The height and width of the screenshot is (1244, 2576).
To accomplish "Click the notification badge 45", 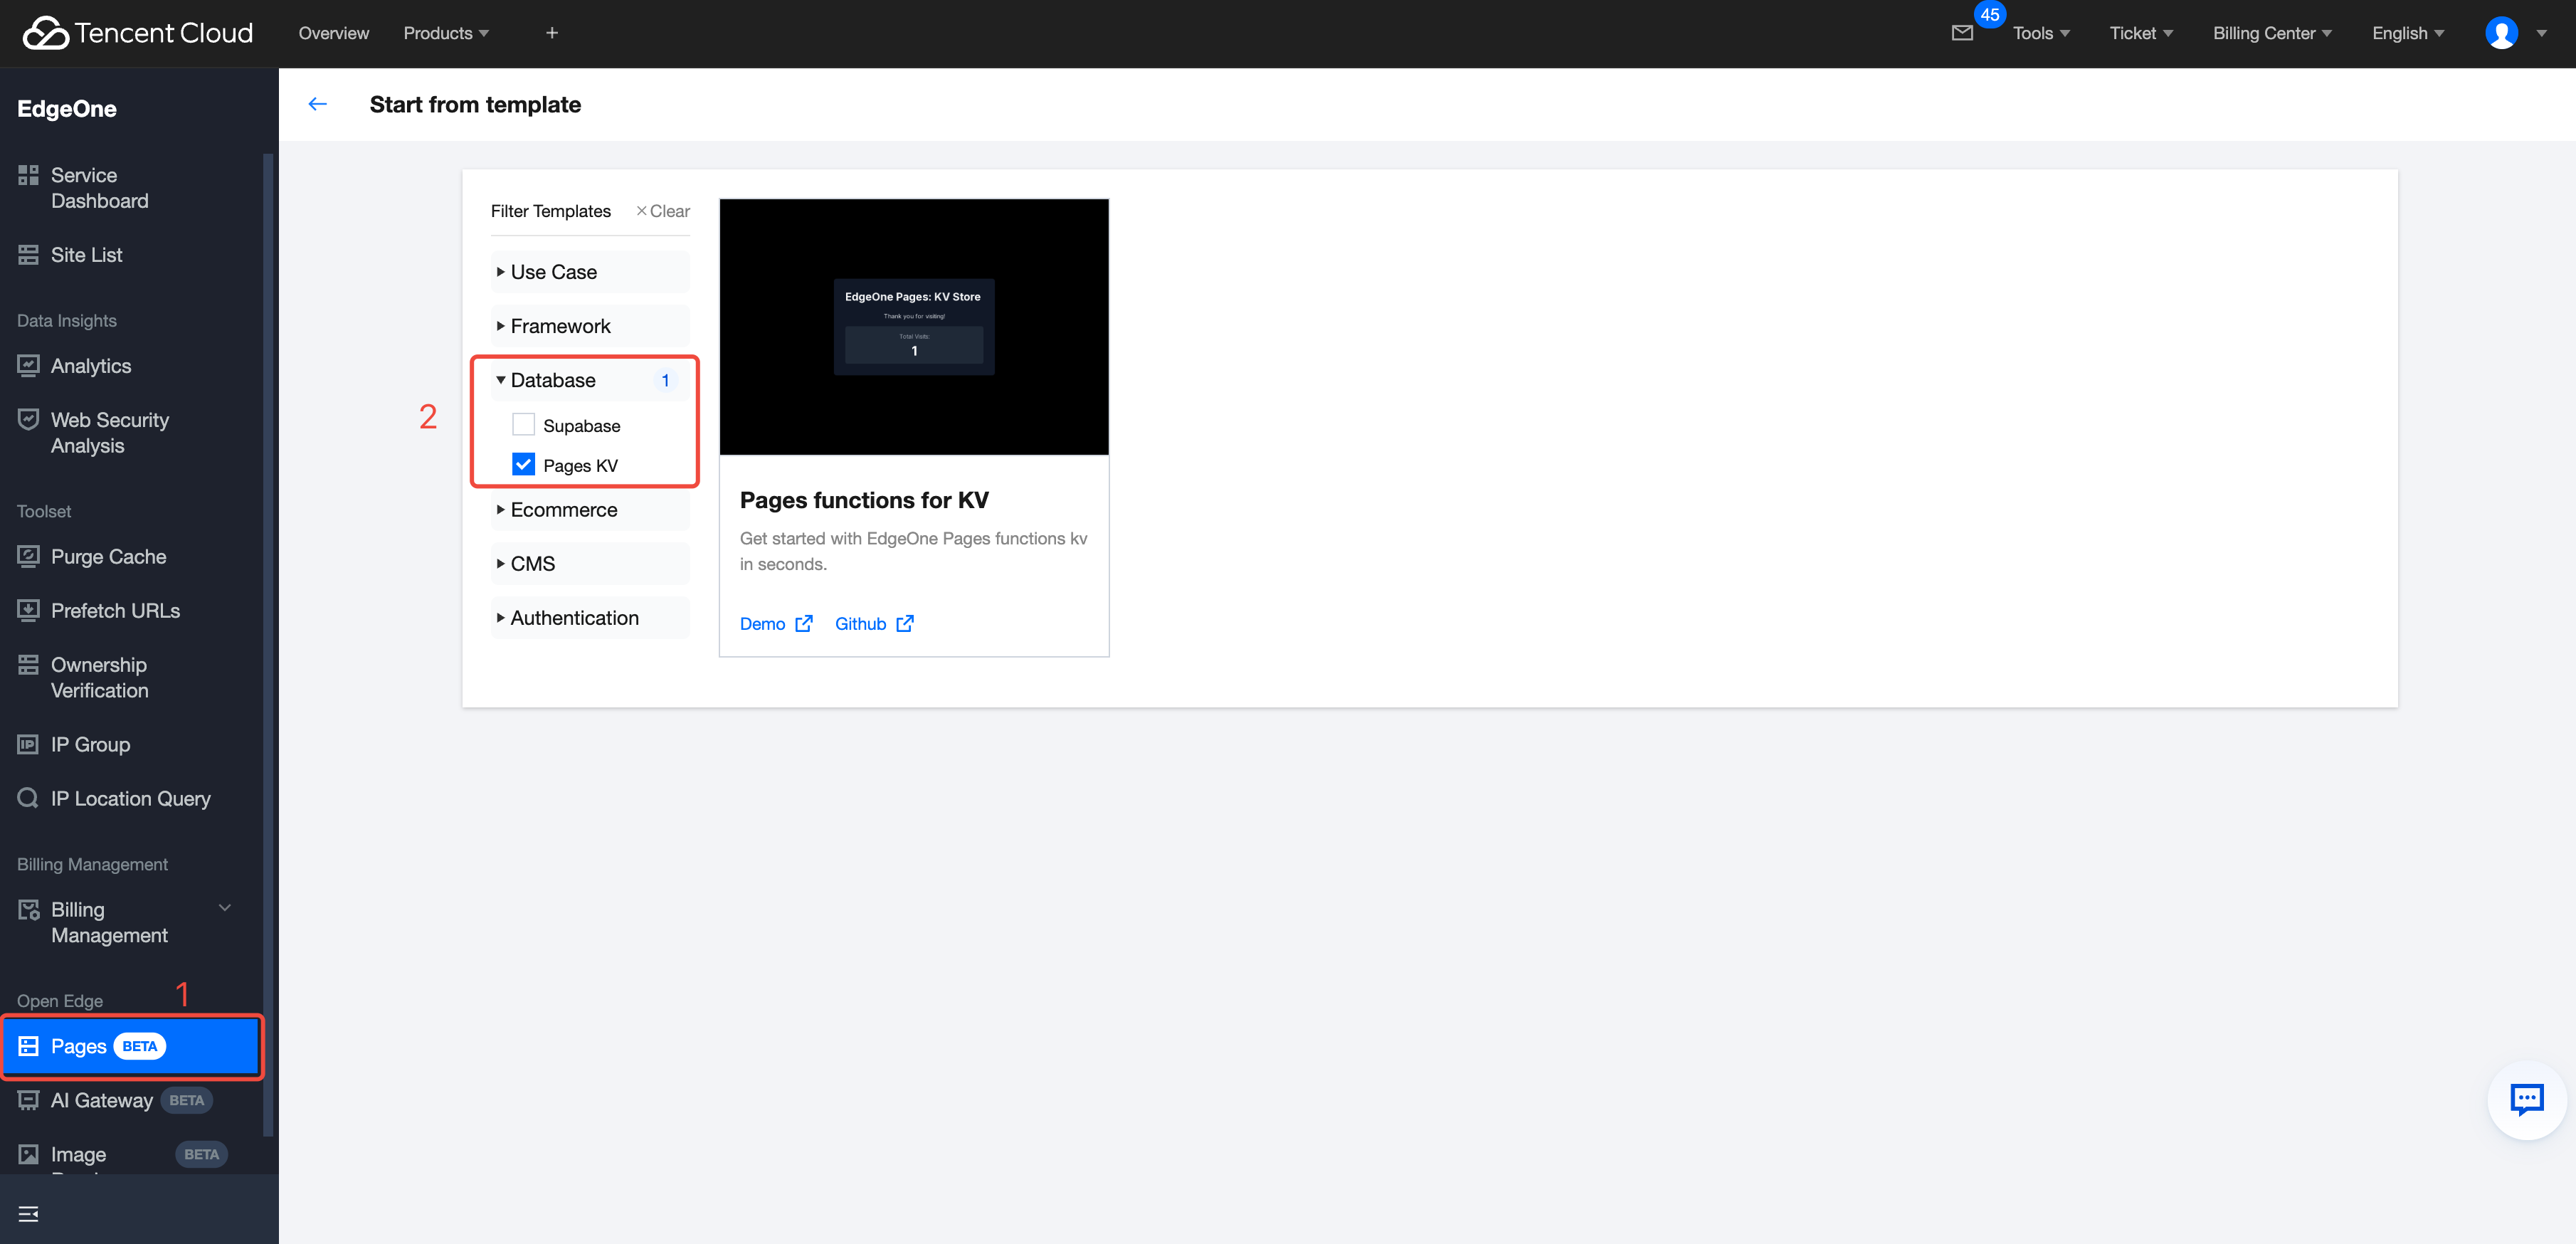I will pos(1990,15).
